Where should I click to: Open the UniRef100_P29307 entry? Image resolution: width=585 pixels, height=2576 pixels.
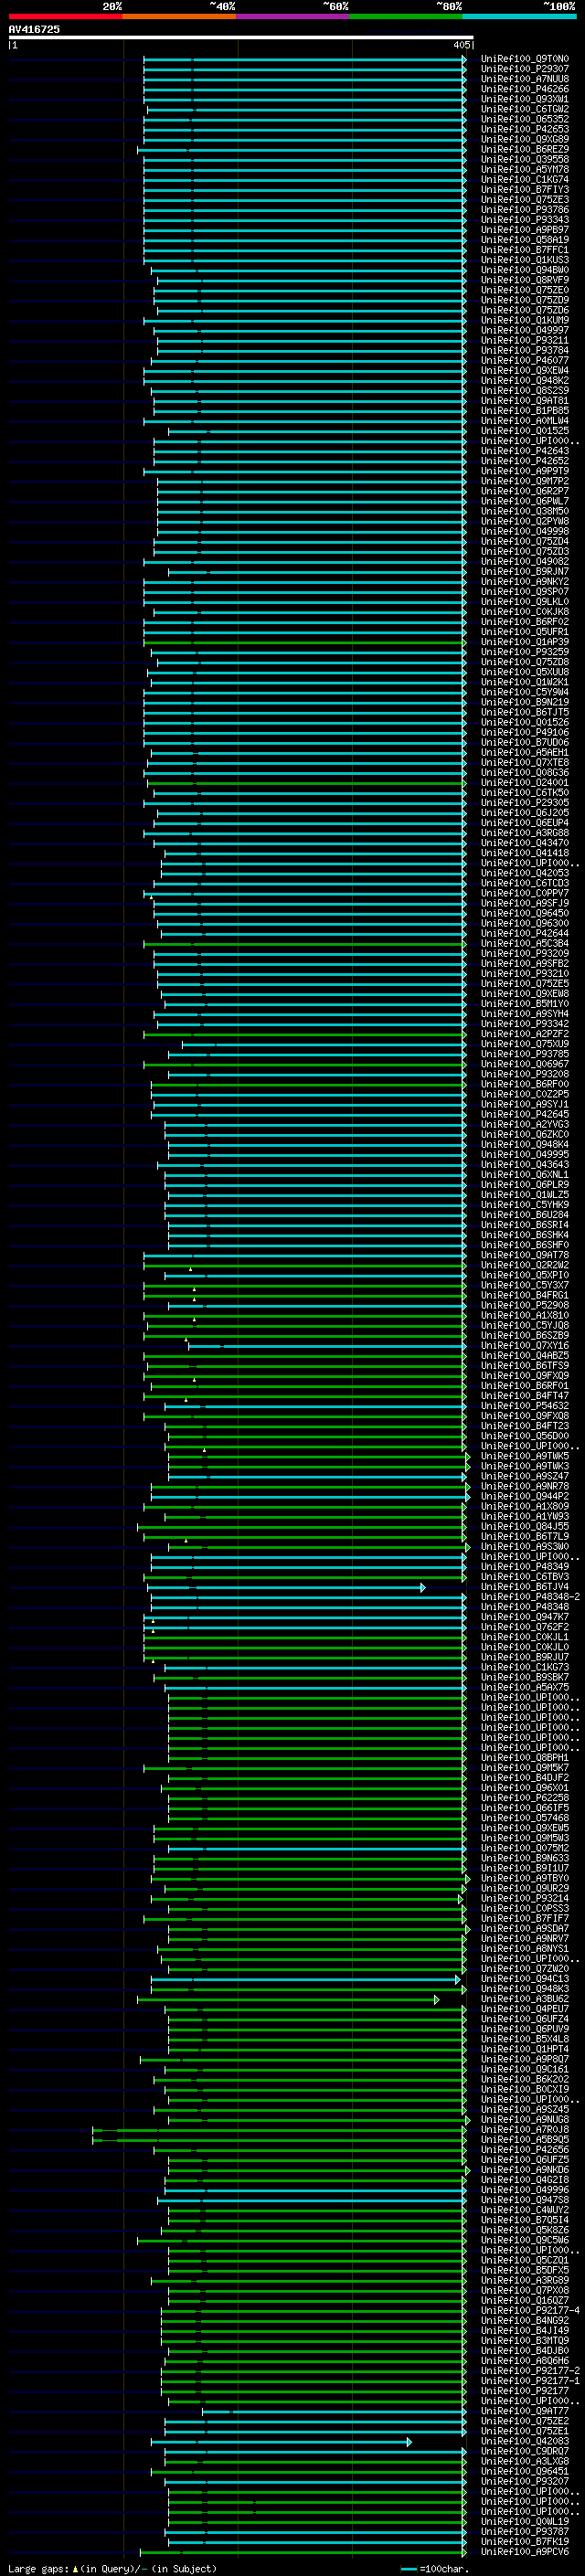(x=525, y=69)
